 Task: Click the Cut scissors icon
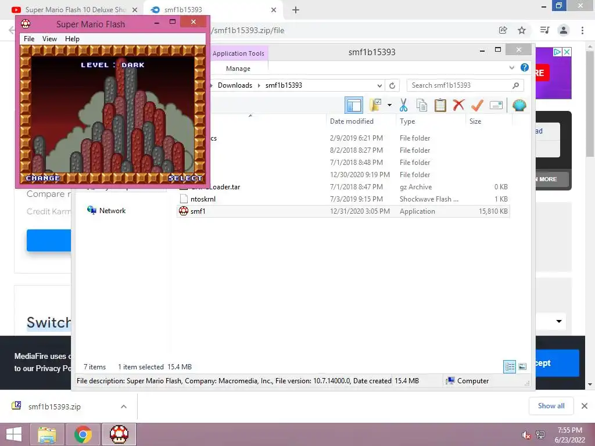403,105
